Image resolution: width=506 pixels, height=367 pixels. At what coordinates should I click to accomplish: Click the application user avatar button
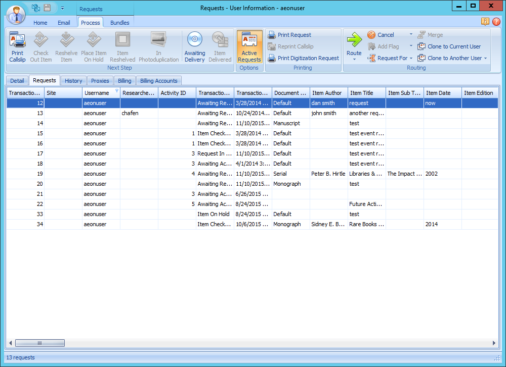16,15
